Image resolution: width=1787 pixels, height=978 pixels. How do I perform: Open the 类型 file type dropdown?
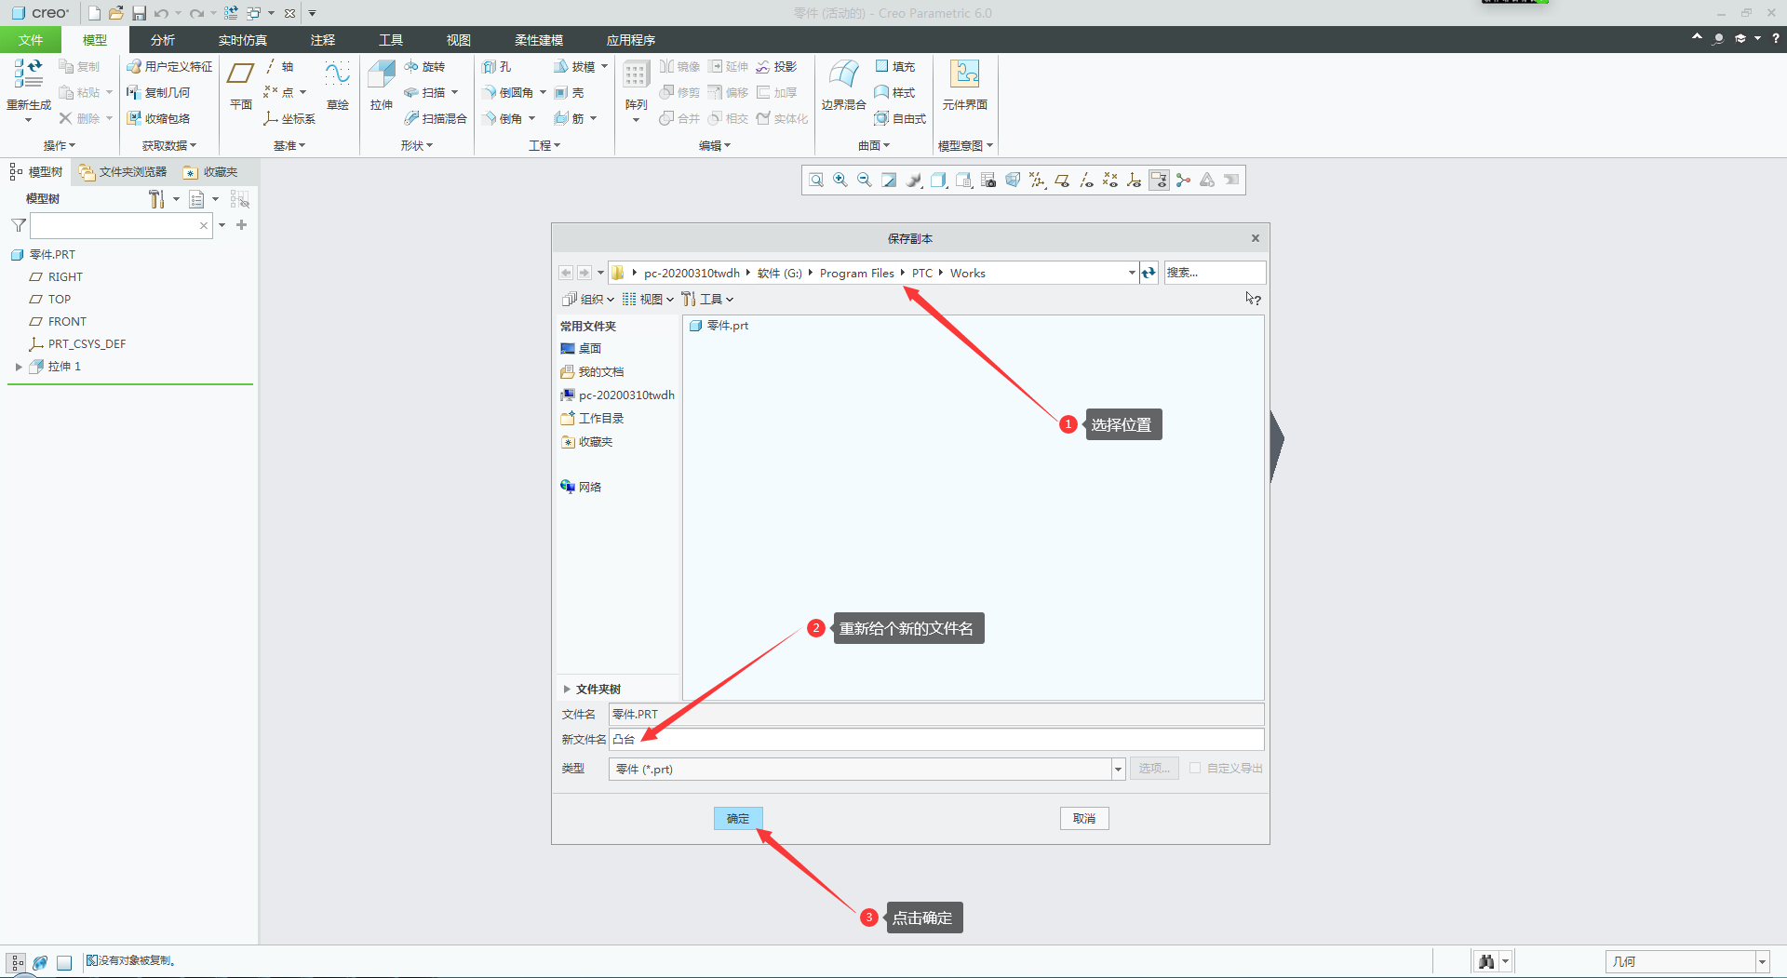point(1118,770)
